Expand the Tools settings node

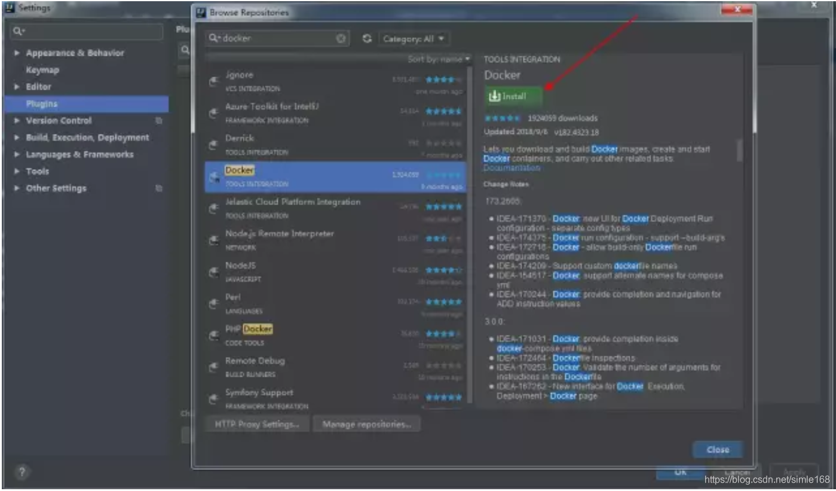coord(17,171)
